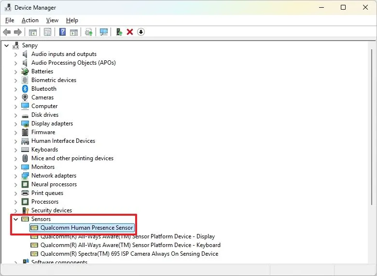Click the Disk drives icon
377x276 pixels.
pos(25,116)
